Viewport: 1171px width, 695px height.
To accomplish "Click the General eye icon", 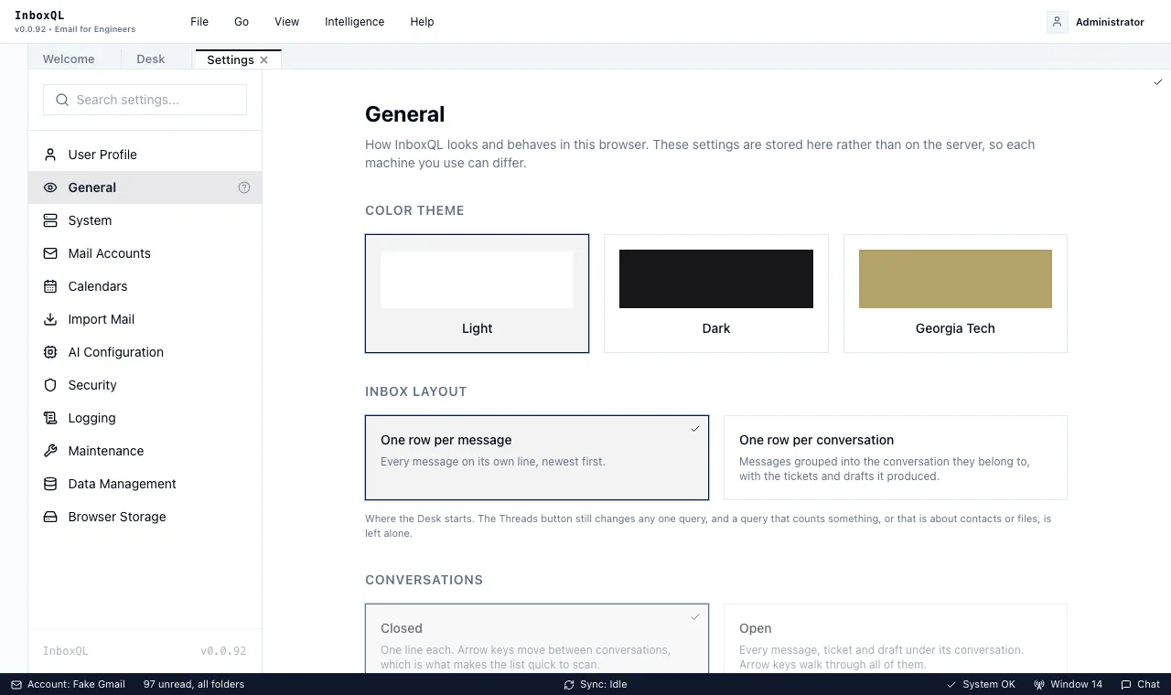I will pyautogui.click(x=50, y=187).
